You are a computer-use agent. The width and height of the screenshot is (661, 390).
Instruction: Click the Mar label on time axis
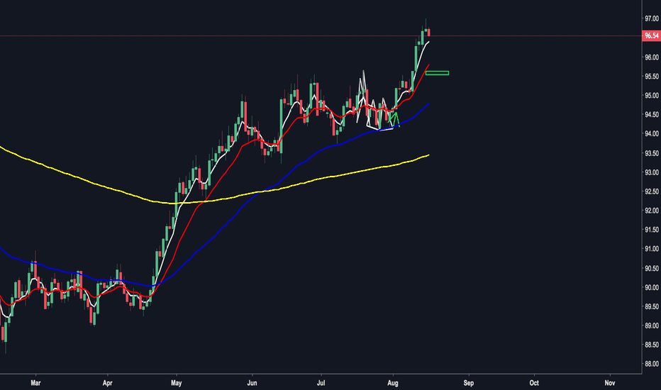click(x=36, y=383)
